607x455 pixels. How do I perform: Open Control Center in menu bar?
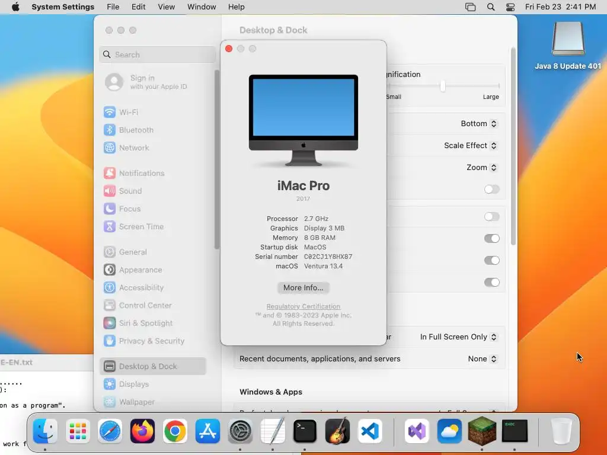(510, 7)
